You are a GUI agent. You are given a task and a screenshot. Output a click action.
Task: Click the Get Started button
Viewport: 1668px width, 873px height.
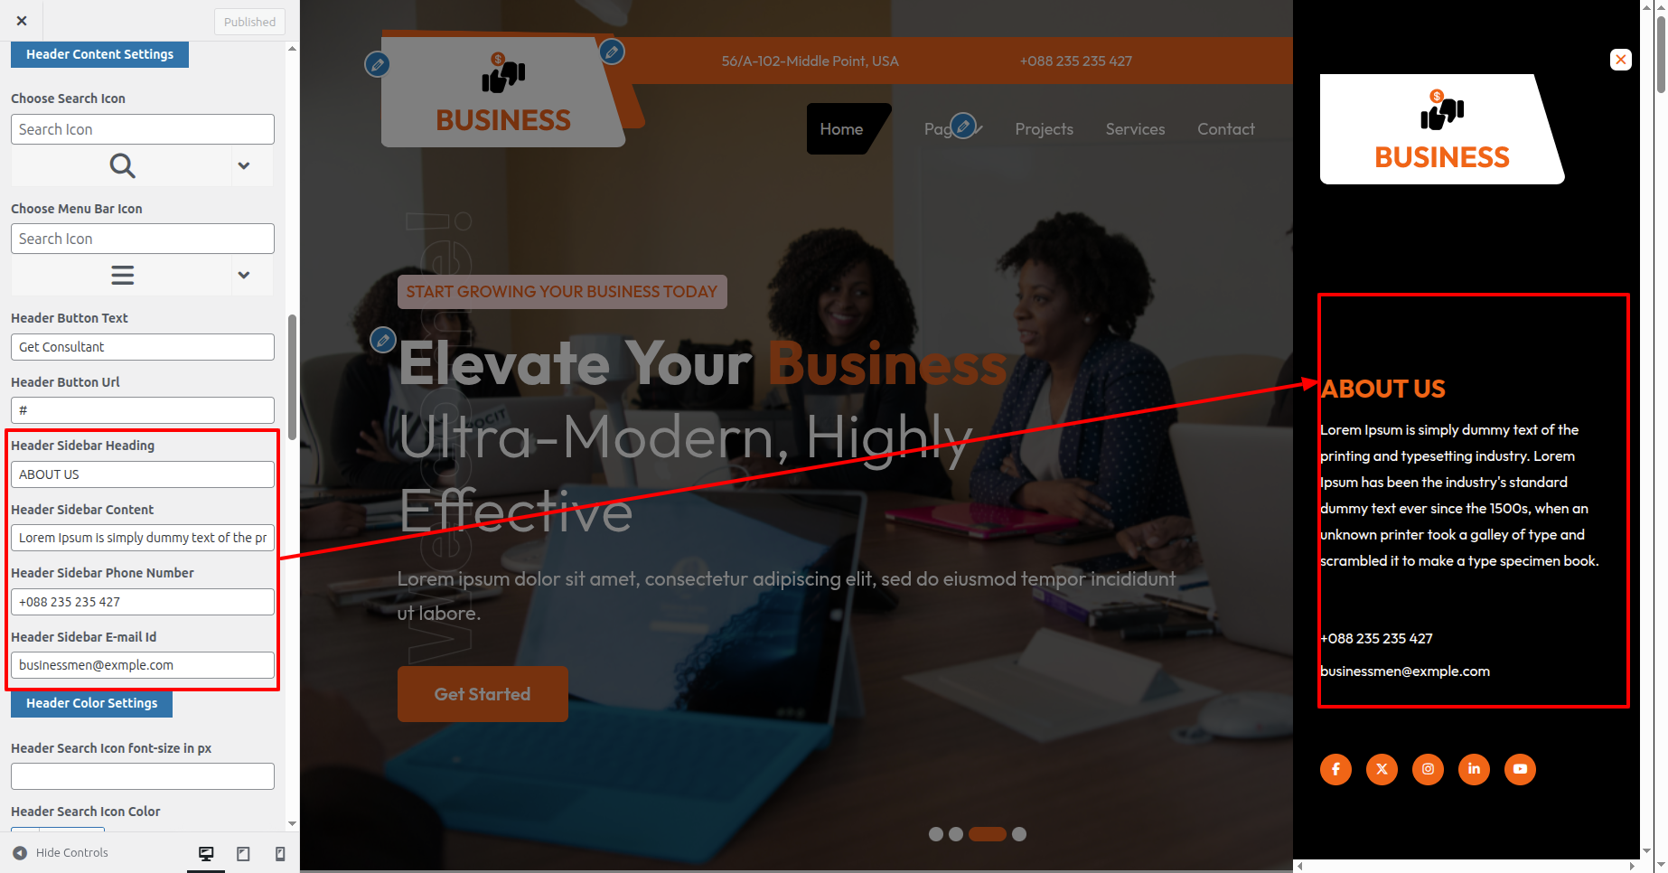click(x=483, y=694)
